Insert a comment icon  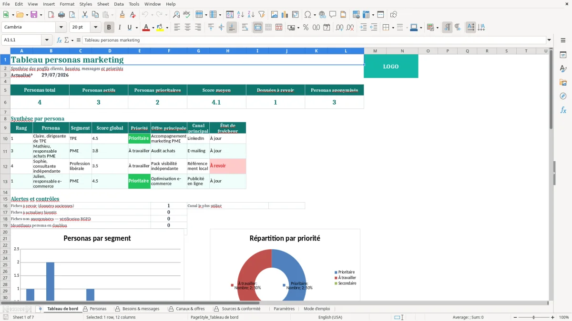[x=333, y=15]
